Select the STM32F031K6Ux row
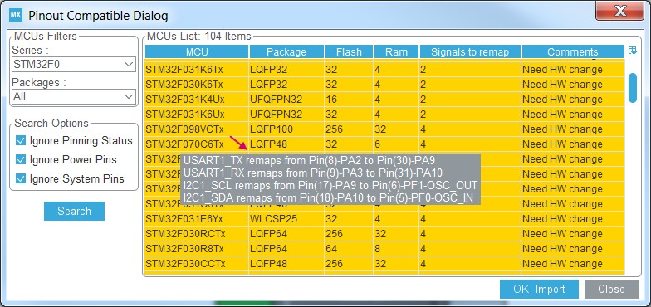 click(385, 115)
